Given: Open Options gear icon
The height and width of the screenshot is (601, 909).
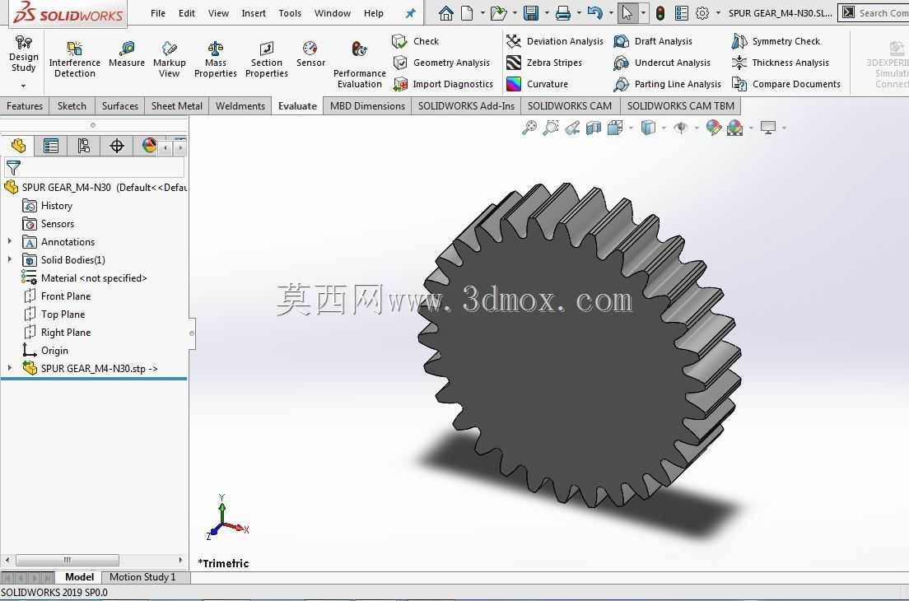Looking at the screenshot, I should pyautogui.click(x=702, y=12).
